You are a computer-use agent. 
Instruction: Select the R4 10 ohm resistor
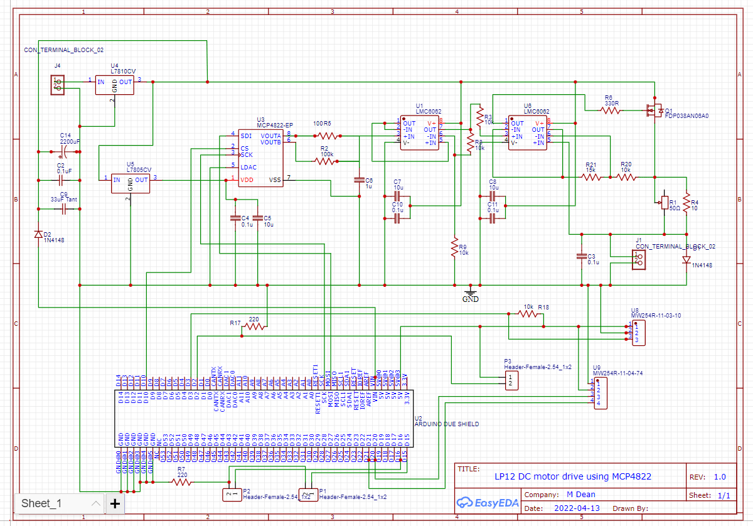pos(686,202)
